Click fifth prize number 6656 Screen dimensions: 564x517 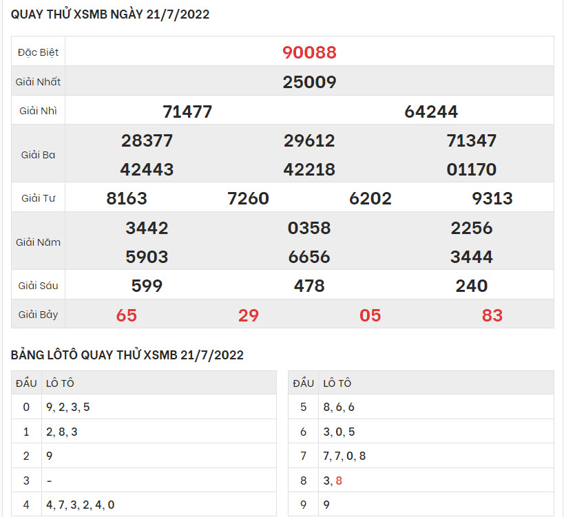309,257
